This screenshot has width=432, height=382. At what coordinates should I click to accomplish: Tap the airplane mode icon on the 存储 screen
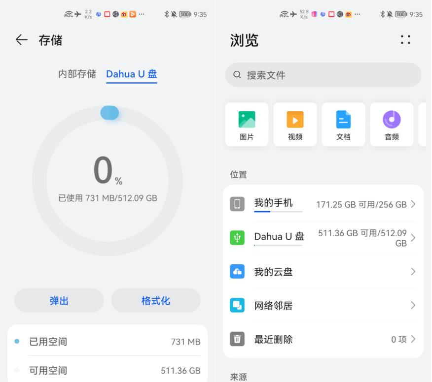point(78,14)
